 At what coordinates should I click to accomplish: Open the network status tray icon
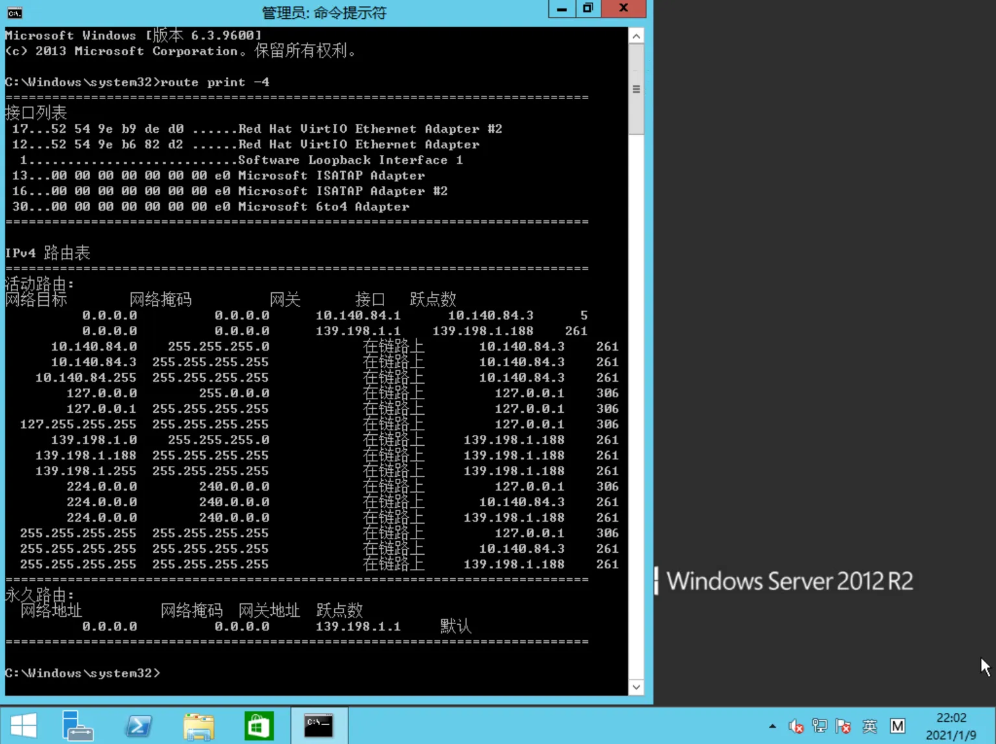(820, 727)
